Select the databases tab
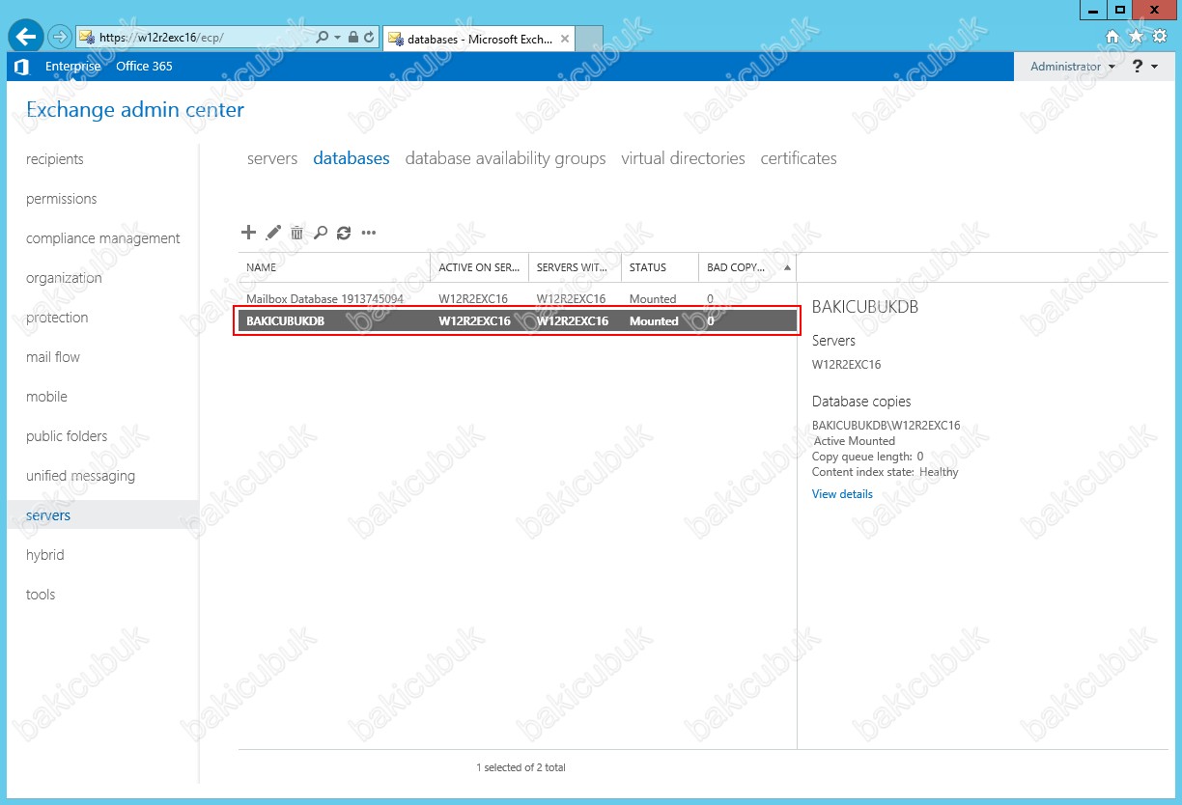1182x805 pixels. pos(352,158)
